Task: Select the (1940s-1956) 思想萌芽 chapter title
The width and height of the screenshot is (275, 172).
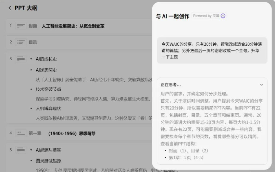Action: [70, 133]
